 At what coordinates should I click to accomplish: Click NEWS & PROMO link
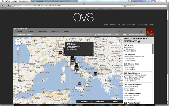110,25
